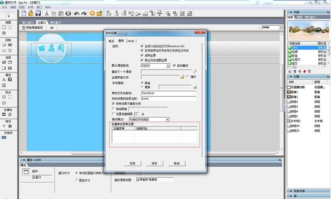Browse for 全局声音文件 folder icon
The width and height of the screenshot is (331, 199).
pyautogui.click(x=182, y=77)
